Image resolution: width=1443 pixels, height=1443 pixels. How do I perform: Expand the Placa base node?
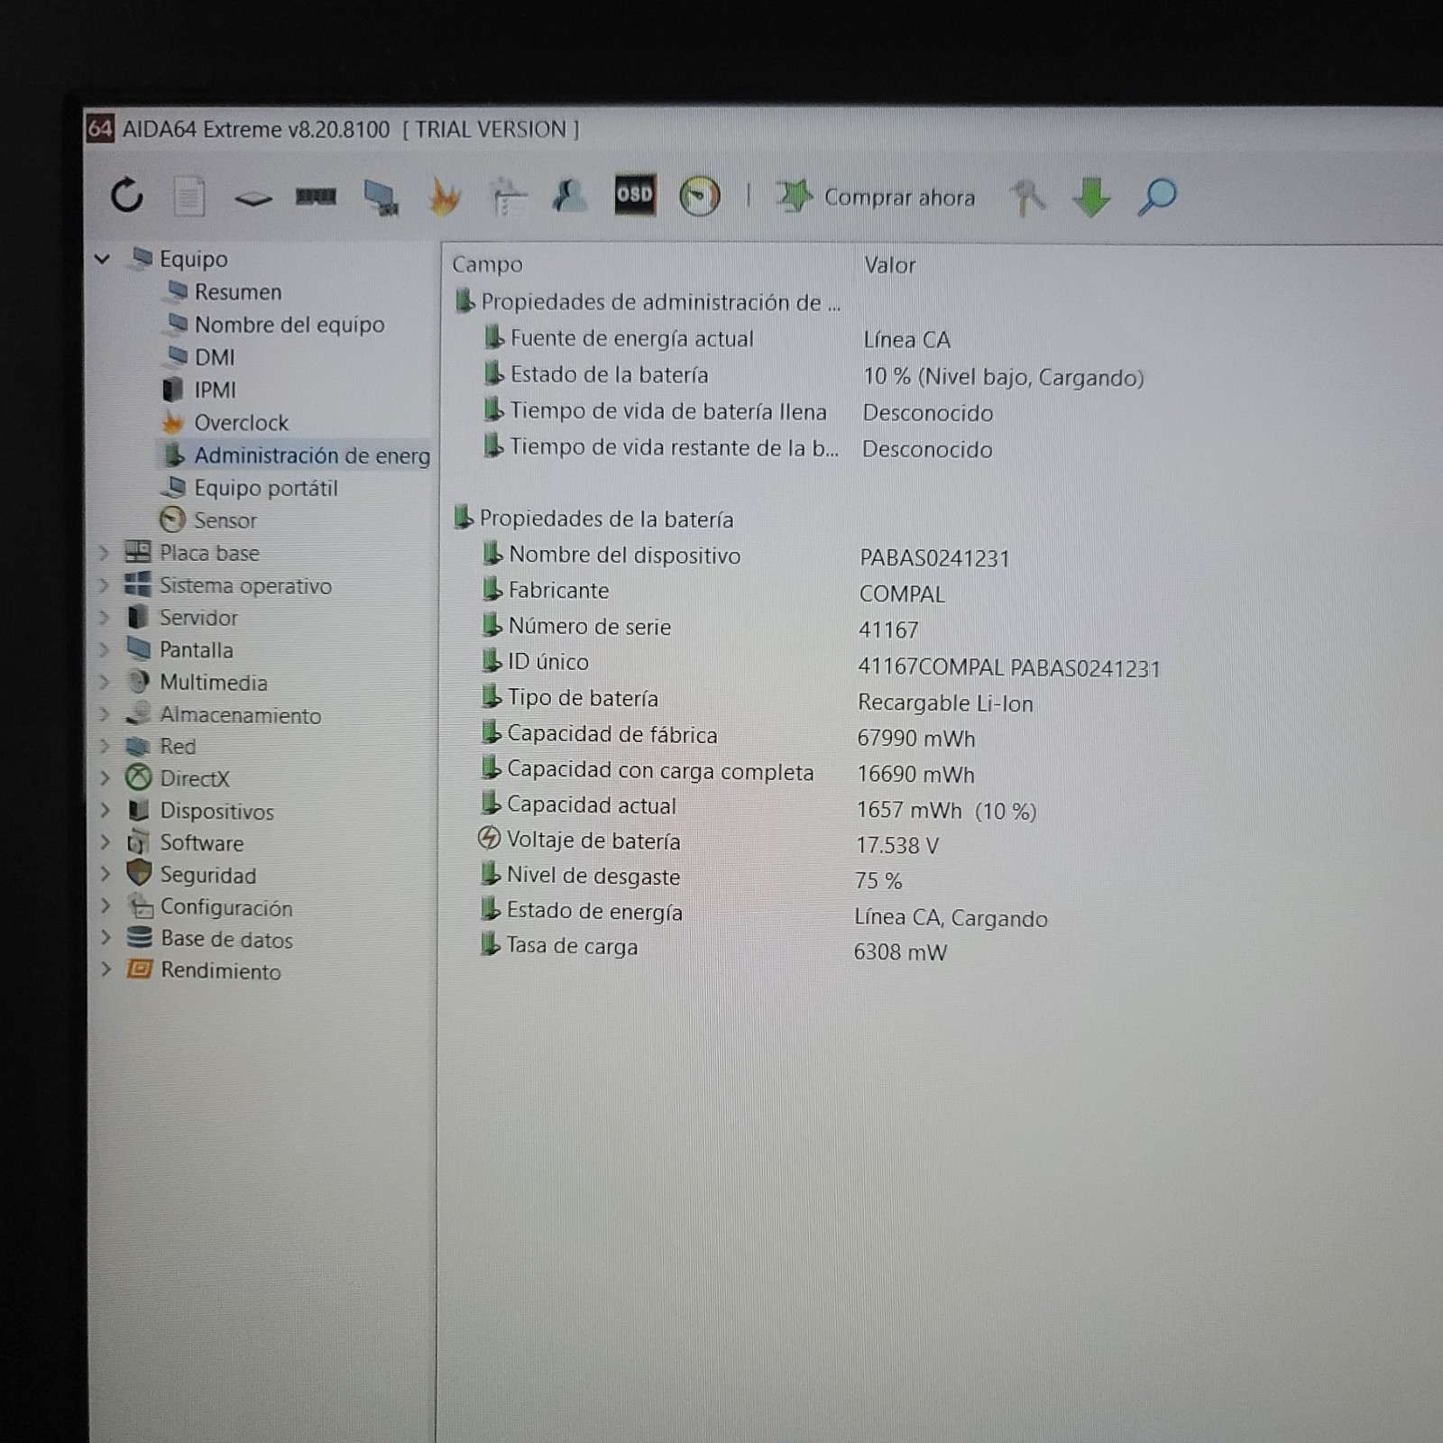104,553
